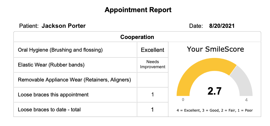Click the score legend text below the gauge
Screen dimensions: 270x126
coord(214,110)
